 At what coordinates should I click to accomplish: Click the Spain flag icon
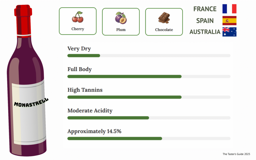tap(229, 20)
